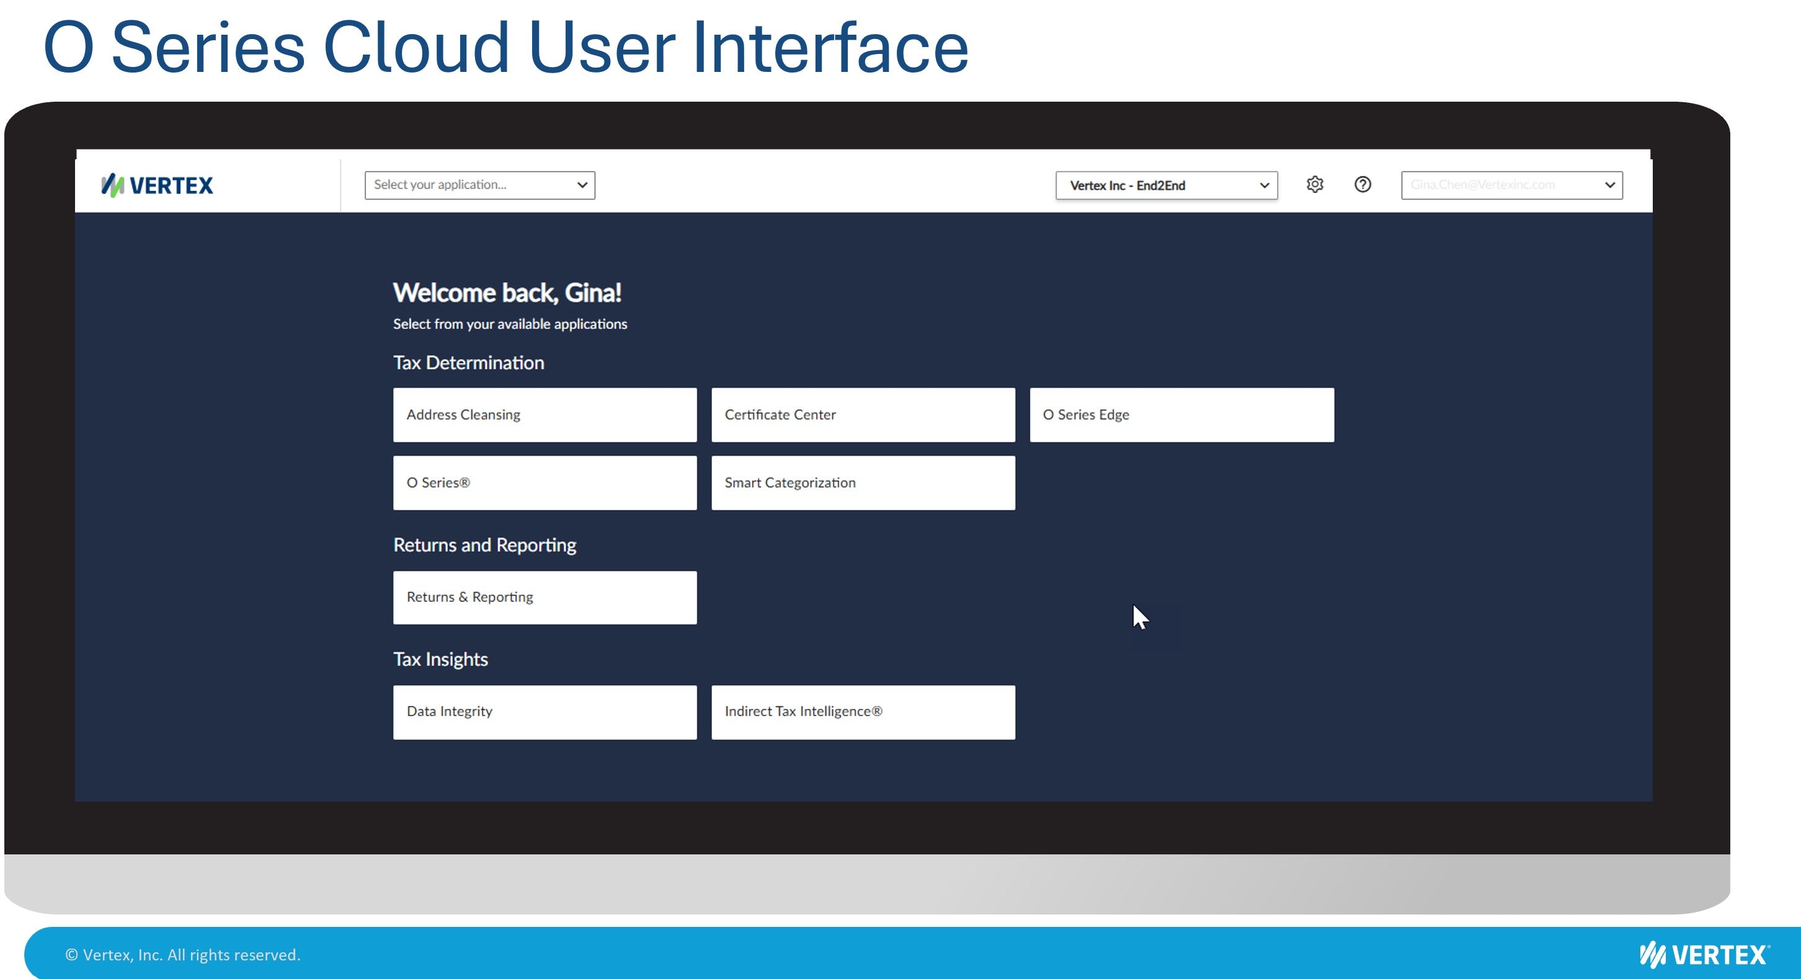Select the O Series® application tile
Screen dimensions: 1801x979
pos(545,483)
